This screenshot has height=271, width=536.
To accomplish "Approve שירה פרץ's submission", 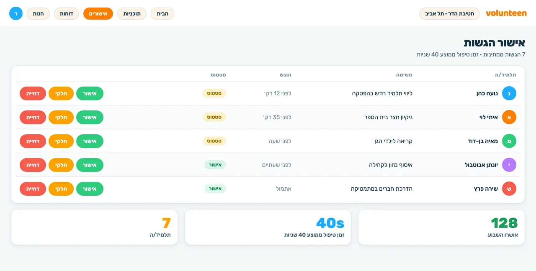I will pos(90,189).
